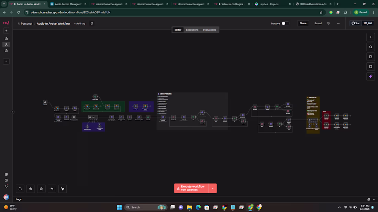Open the Personal project sidebar icon

pyautogui.click(x=6, y=45)
